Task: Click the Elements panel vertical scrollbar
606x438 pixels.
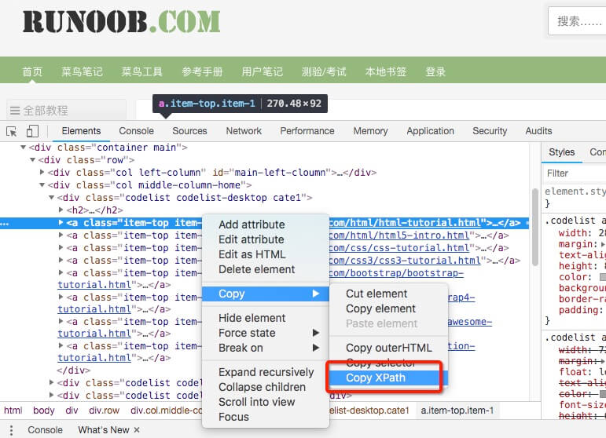Action: coord(535,227)
